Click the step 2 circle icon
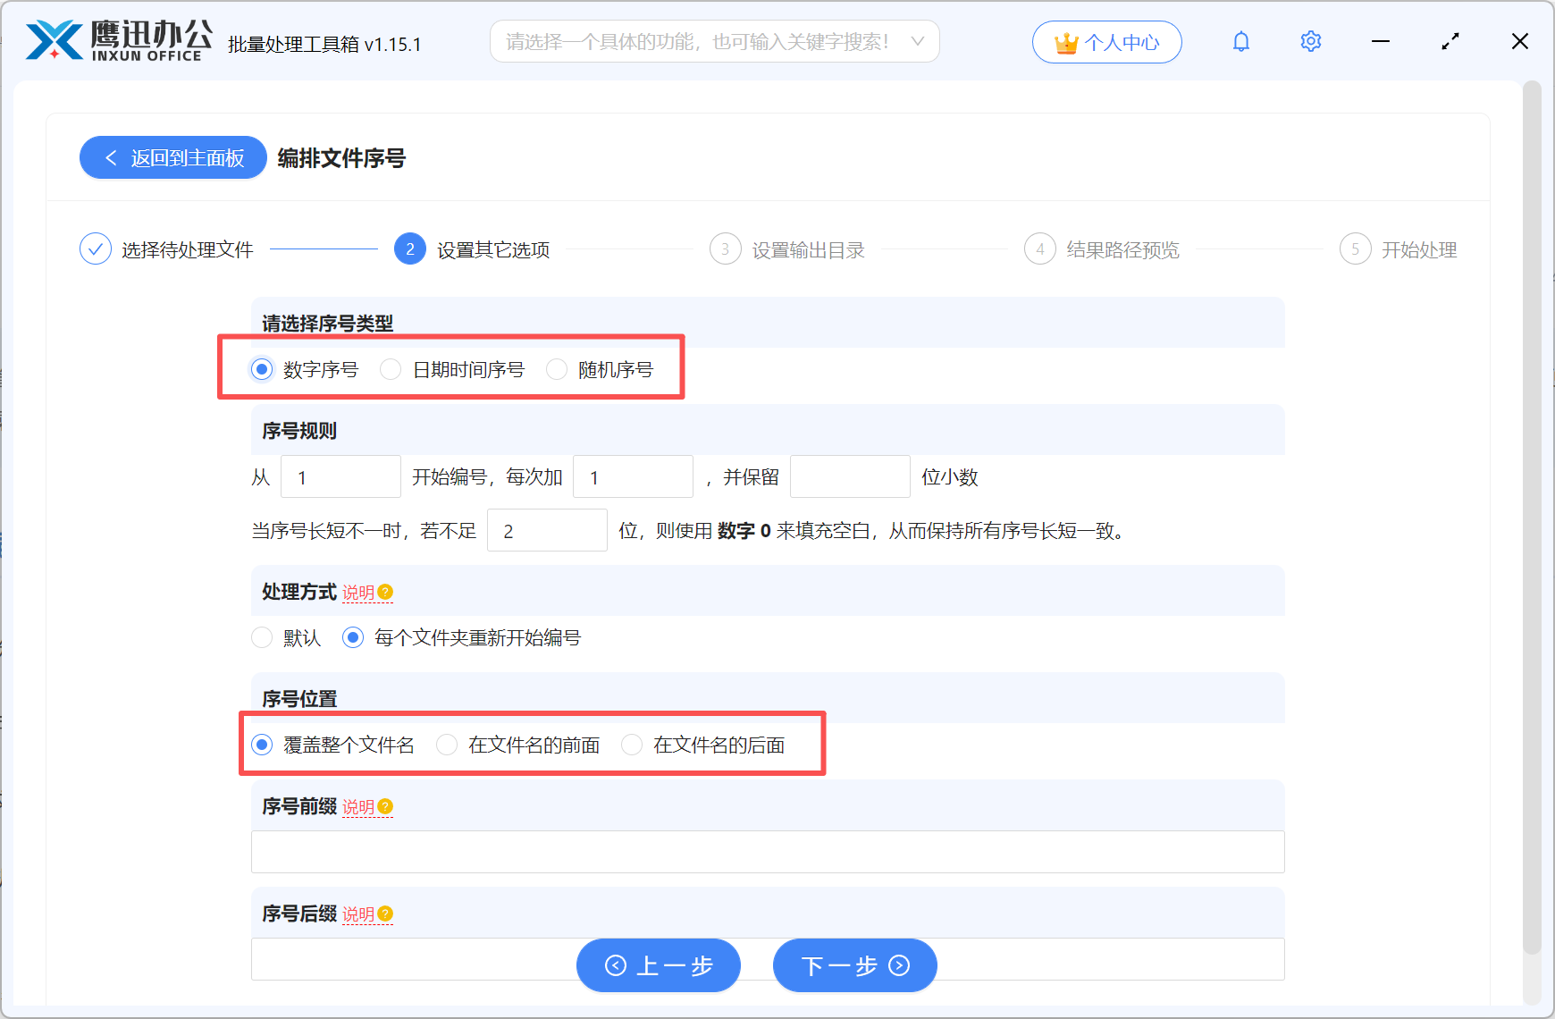Image resolution: width=1555 pixels, height=1019 pixels. coord(410,249)
